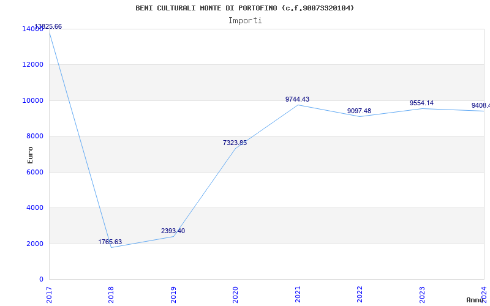Select the 9744.43 data point label
This screenshot has width=490, height=306.
click(297, 99)
